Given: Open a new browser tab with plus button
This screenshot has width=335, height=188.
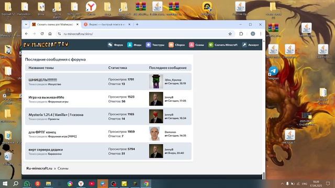Looking at the screenshot, I should coord(137,25).
